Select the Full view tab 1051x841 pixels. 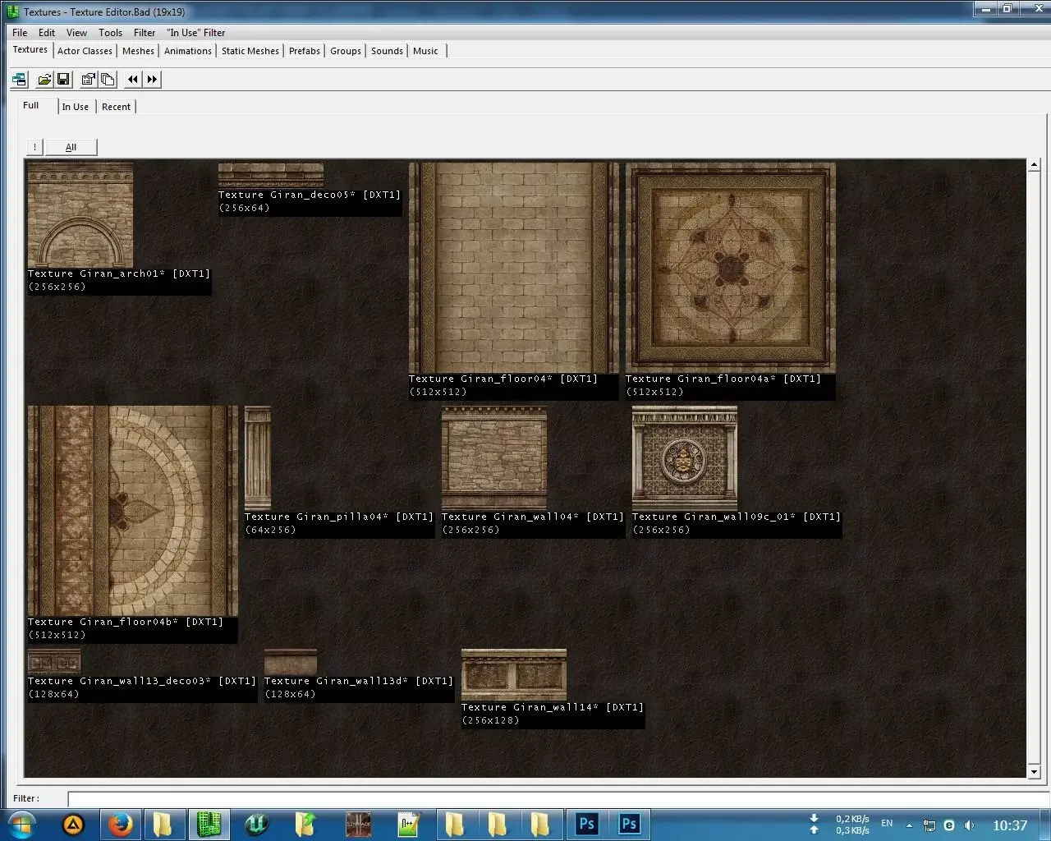click(x=31, y=105)
